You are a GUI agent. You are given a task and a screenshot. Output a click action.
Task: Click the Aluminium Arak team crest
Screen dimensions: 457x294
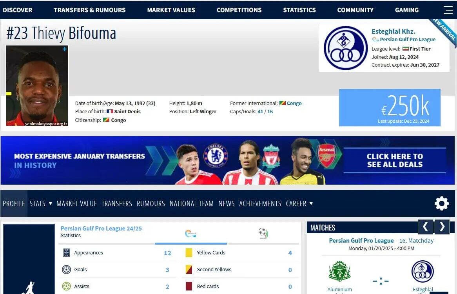339,272
